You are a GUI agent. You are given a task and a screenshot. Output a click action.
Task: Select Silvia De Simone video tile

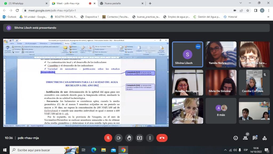click(x=221, y=83)
